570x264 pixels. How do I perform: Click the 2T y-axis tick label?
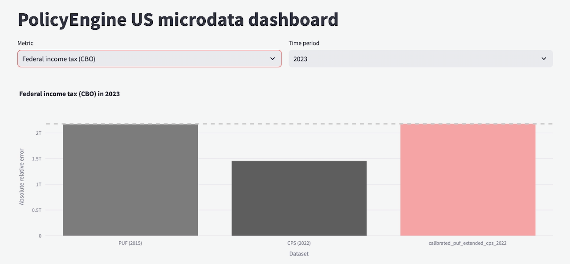[x=39, y=133]
